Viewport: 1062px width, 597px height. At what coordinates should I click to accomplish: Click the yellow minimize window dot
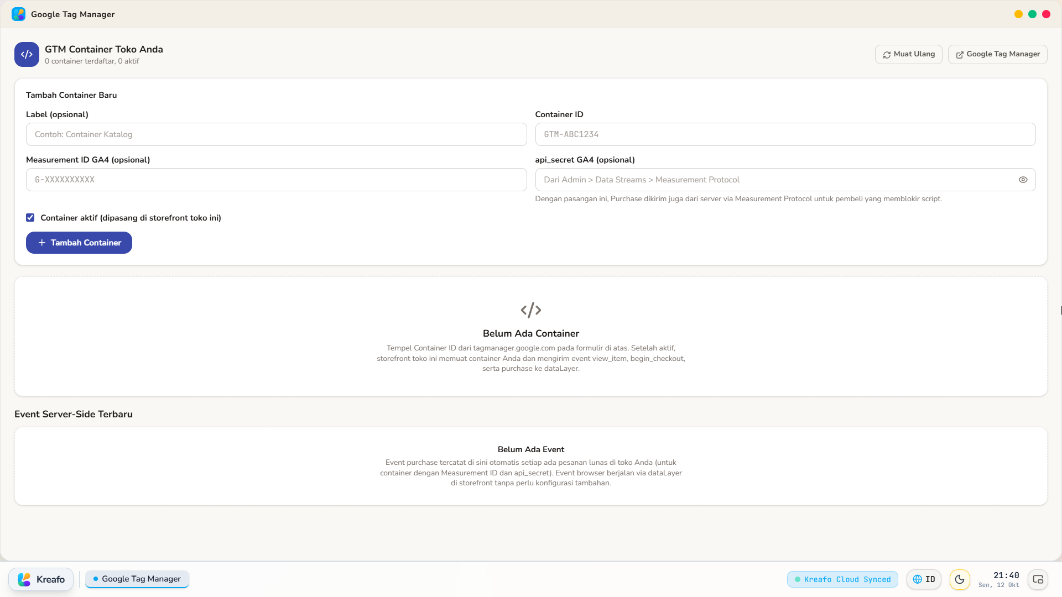click(x=1018, y=14)
